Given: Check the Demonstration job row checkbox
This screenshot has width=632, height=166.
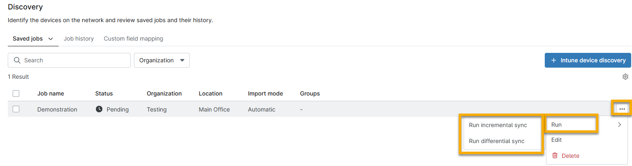Looking at the screenshot, I should point(16,109).
